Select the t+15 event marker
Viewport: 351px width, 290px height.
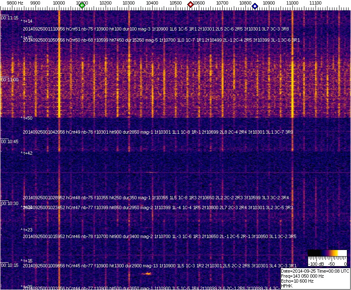pyautogui.click(x=27, y=261)
